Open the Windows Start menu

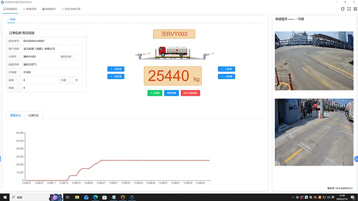pyautogui.click(x=5, y=197)
